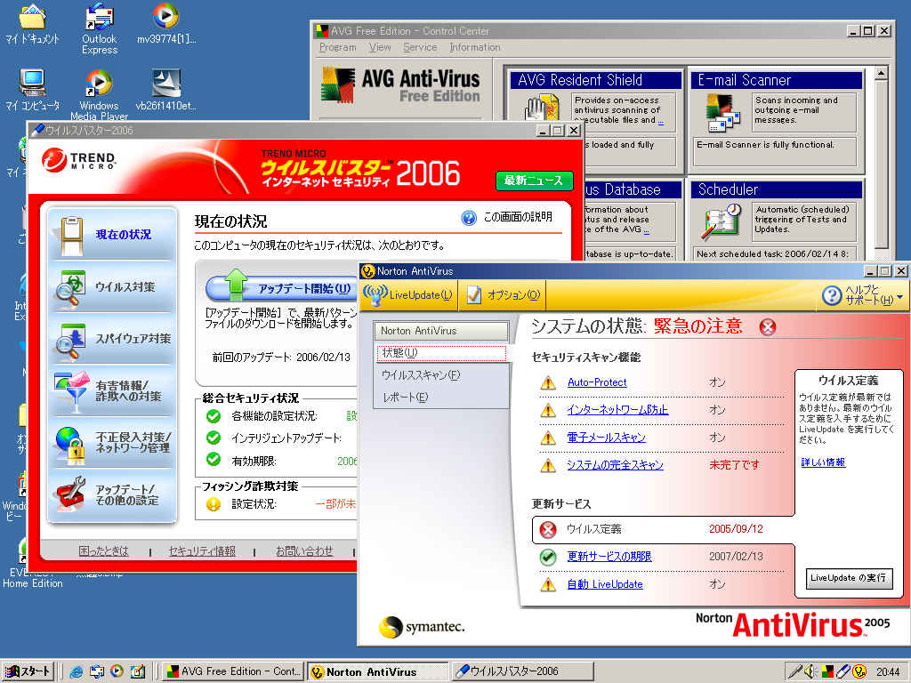
Task: Open Service menu in AVG Control Center
Action: tap(420, 47)
